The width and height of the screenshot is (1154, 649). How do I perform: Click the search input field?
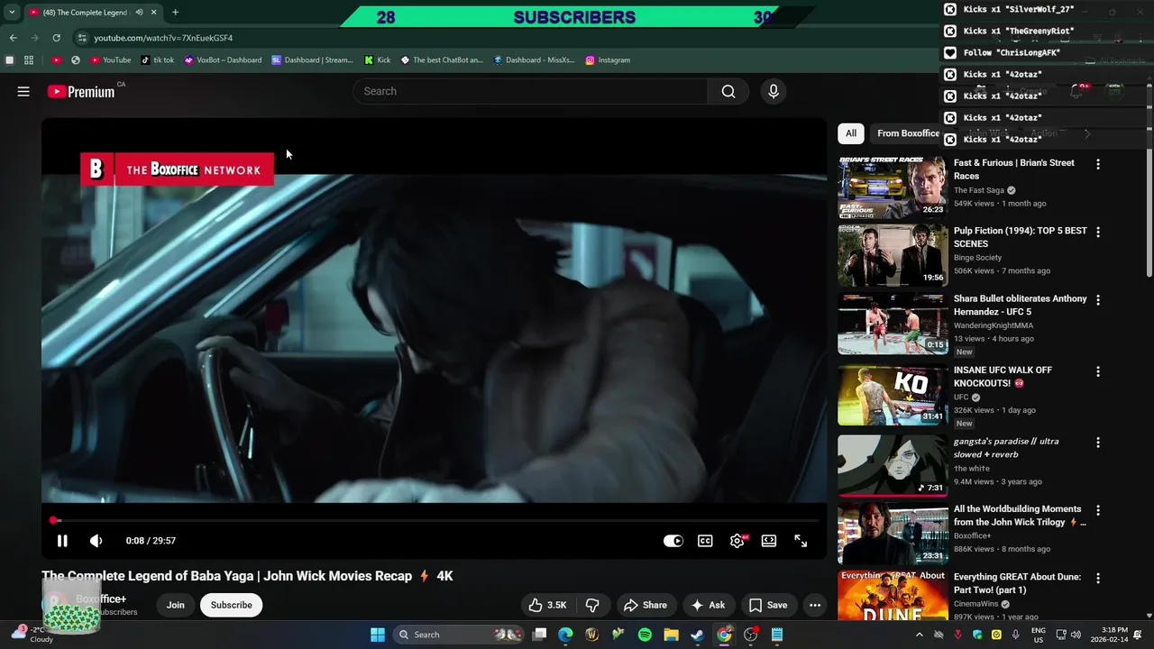click(x=530, y=91)
